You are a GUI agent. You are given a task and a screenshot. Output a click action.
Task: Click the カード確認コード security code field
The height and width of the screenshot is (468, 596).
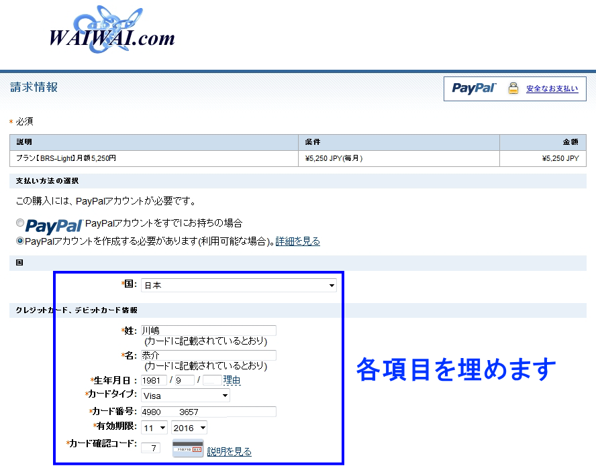pos(150,448)
